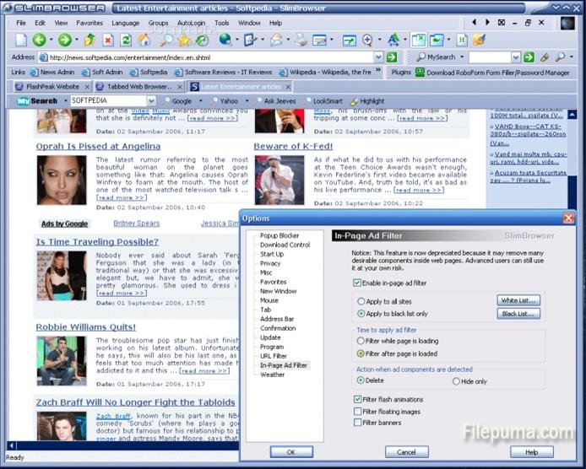Select 'Popup Blocker' in options list
586x469 pixels.
279,235
